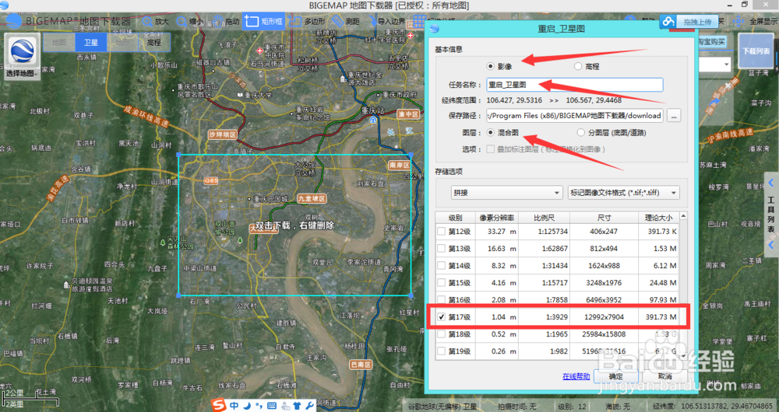This screenshot has width=779, height=412.
Task: Click the ... browse path button
Action: [x=674, y=116]
